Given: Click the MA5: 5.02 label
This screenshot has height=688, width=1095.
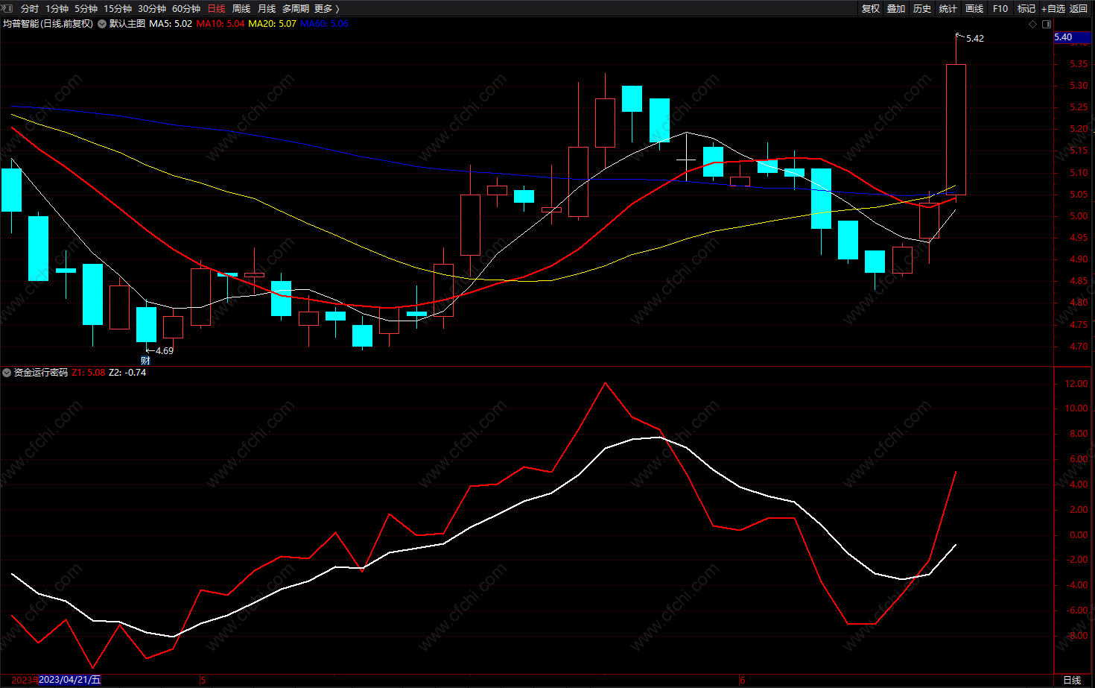Looking at the screenshot, I should click(171, 24).
